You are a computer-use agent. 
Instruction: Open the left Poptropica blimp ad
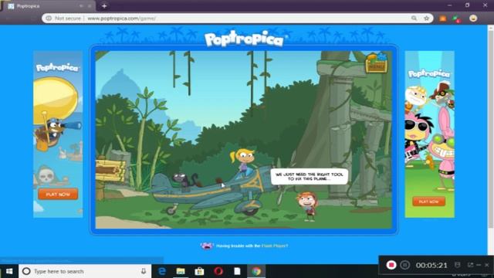click(58, 134)
